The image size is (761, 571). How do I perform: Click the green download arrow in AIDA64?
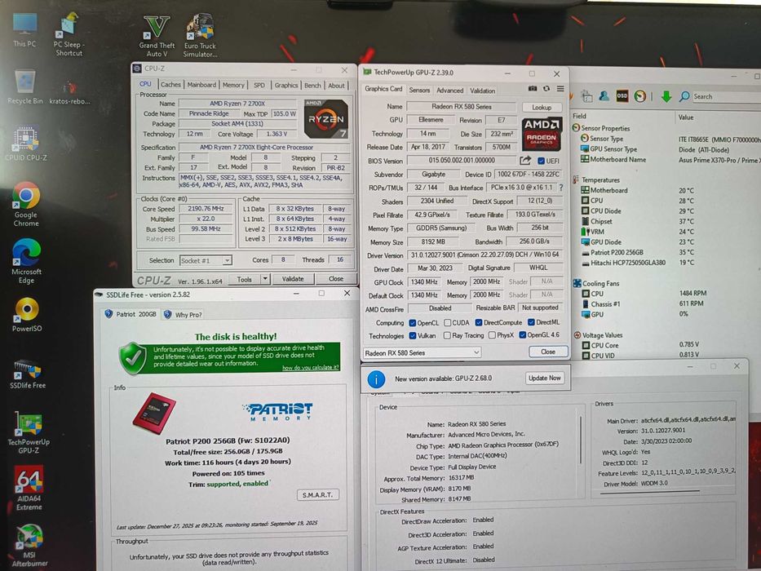(x=666, y=96)
